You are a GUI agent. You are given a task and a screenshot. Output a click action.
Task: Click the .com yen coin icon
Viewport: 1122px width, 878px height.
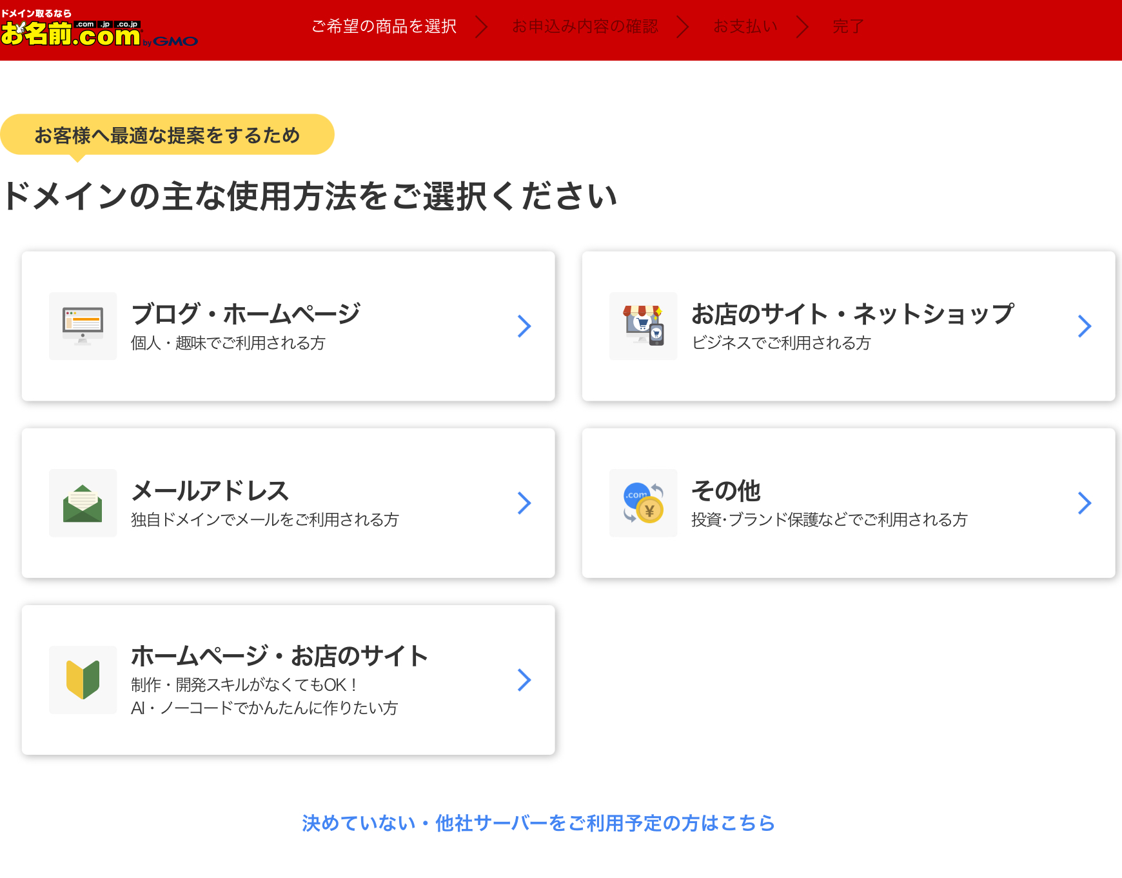643,503
